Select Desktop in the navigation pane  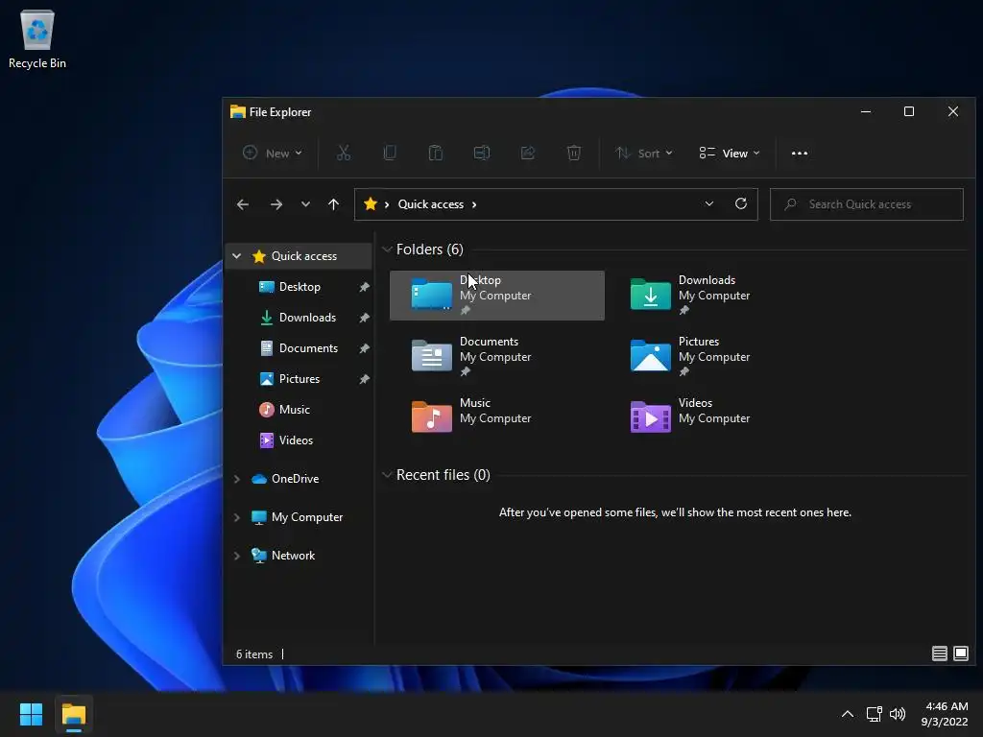tap(300, 286)
